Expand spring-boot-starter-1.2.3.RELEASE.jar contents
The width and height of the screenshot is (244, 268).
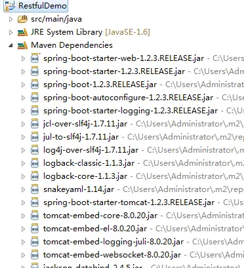(23, 71)
